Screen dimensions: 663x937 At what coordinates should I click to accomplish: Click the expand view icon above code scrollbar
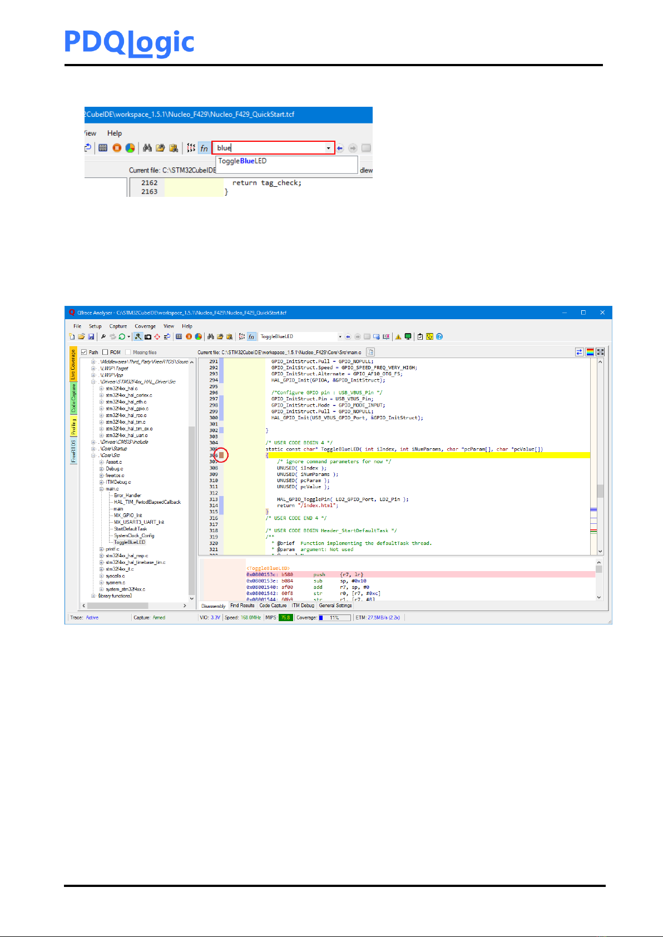pyautogui.click(x=600, y=352)
